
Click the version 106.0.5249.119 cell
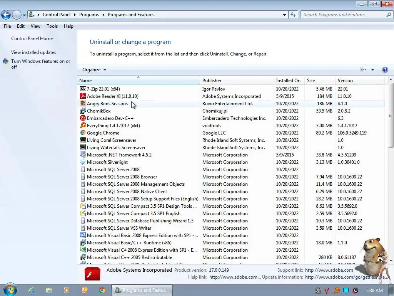[x=352, y=133]
